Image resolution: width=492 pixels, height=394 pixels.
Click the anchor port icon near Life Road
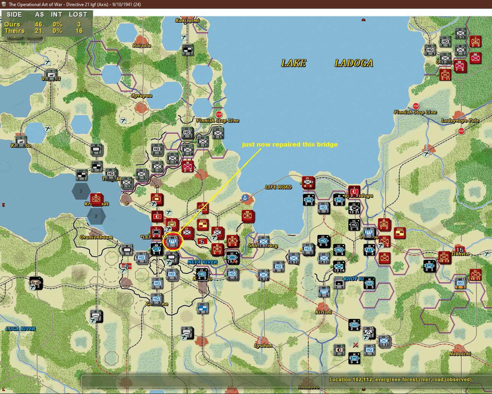pos(245,198)
